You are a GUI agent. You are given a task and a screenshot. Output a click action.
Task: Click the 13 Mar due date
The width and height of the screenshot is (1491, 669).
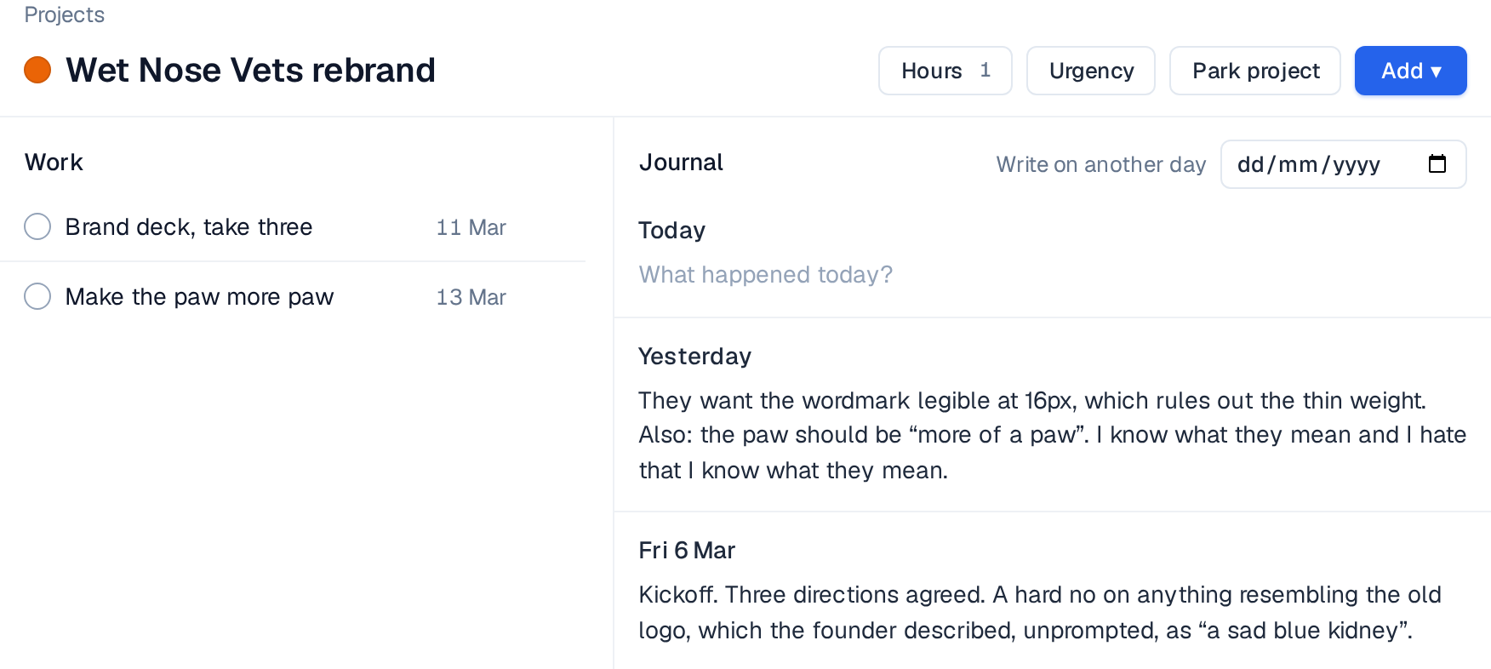tap(471, 297)
